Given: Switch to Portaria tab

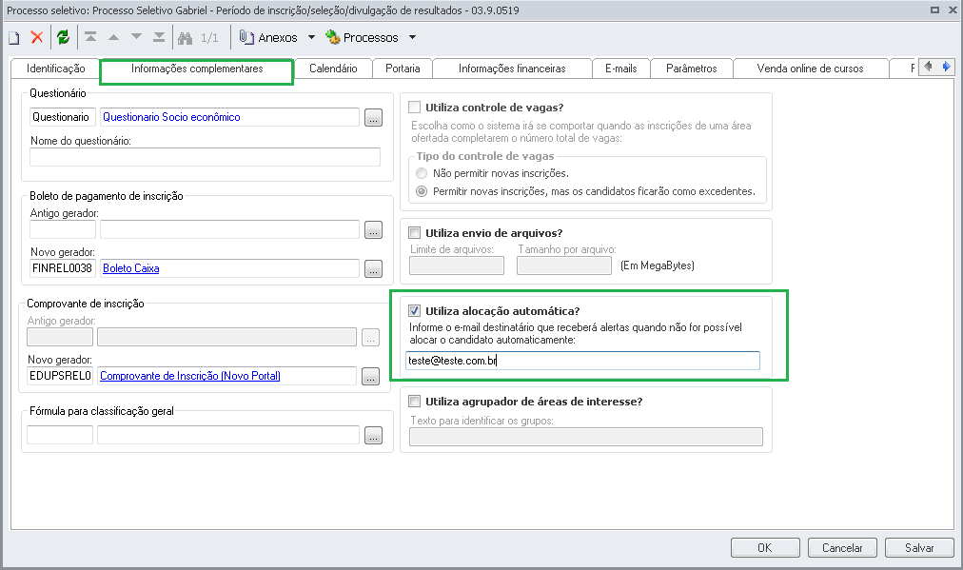Looking at the screenshot, I should click(403, 69).
